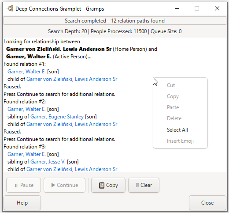Screen dimensions: 229x213
Task: Open Help for the gramplet
Action: (22, 203)
